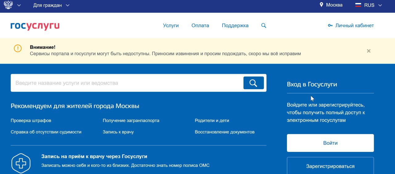Open the Поддержка menu item
Image resolution: width=395 pixels, height=174 pixels.
(235, 26)
